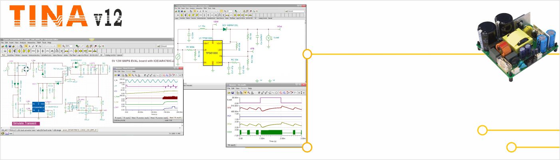This screenshot has width=560, height=160.
Task: Click Save icon in the Mixed TR result3 toolbar
Action: tap(119, 75)
